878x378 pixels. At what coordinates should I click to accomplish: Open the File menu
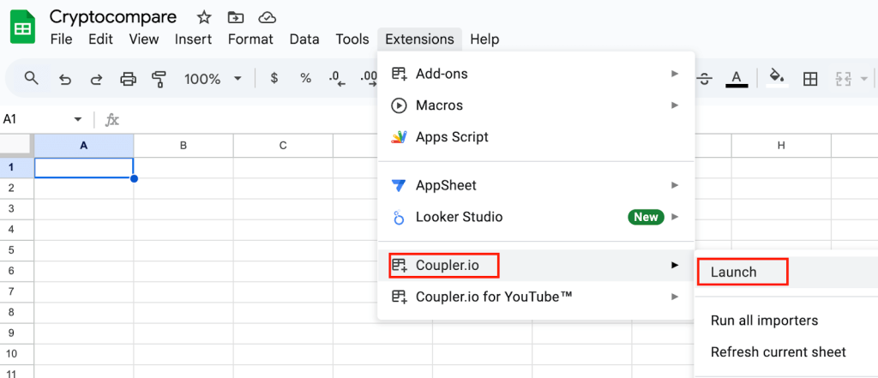coord(62,39)
